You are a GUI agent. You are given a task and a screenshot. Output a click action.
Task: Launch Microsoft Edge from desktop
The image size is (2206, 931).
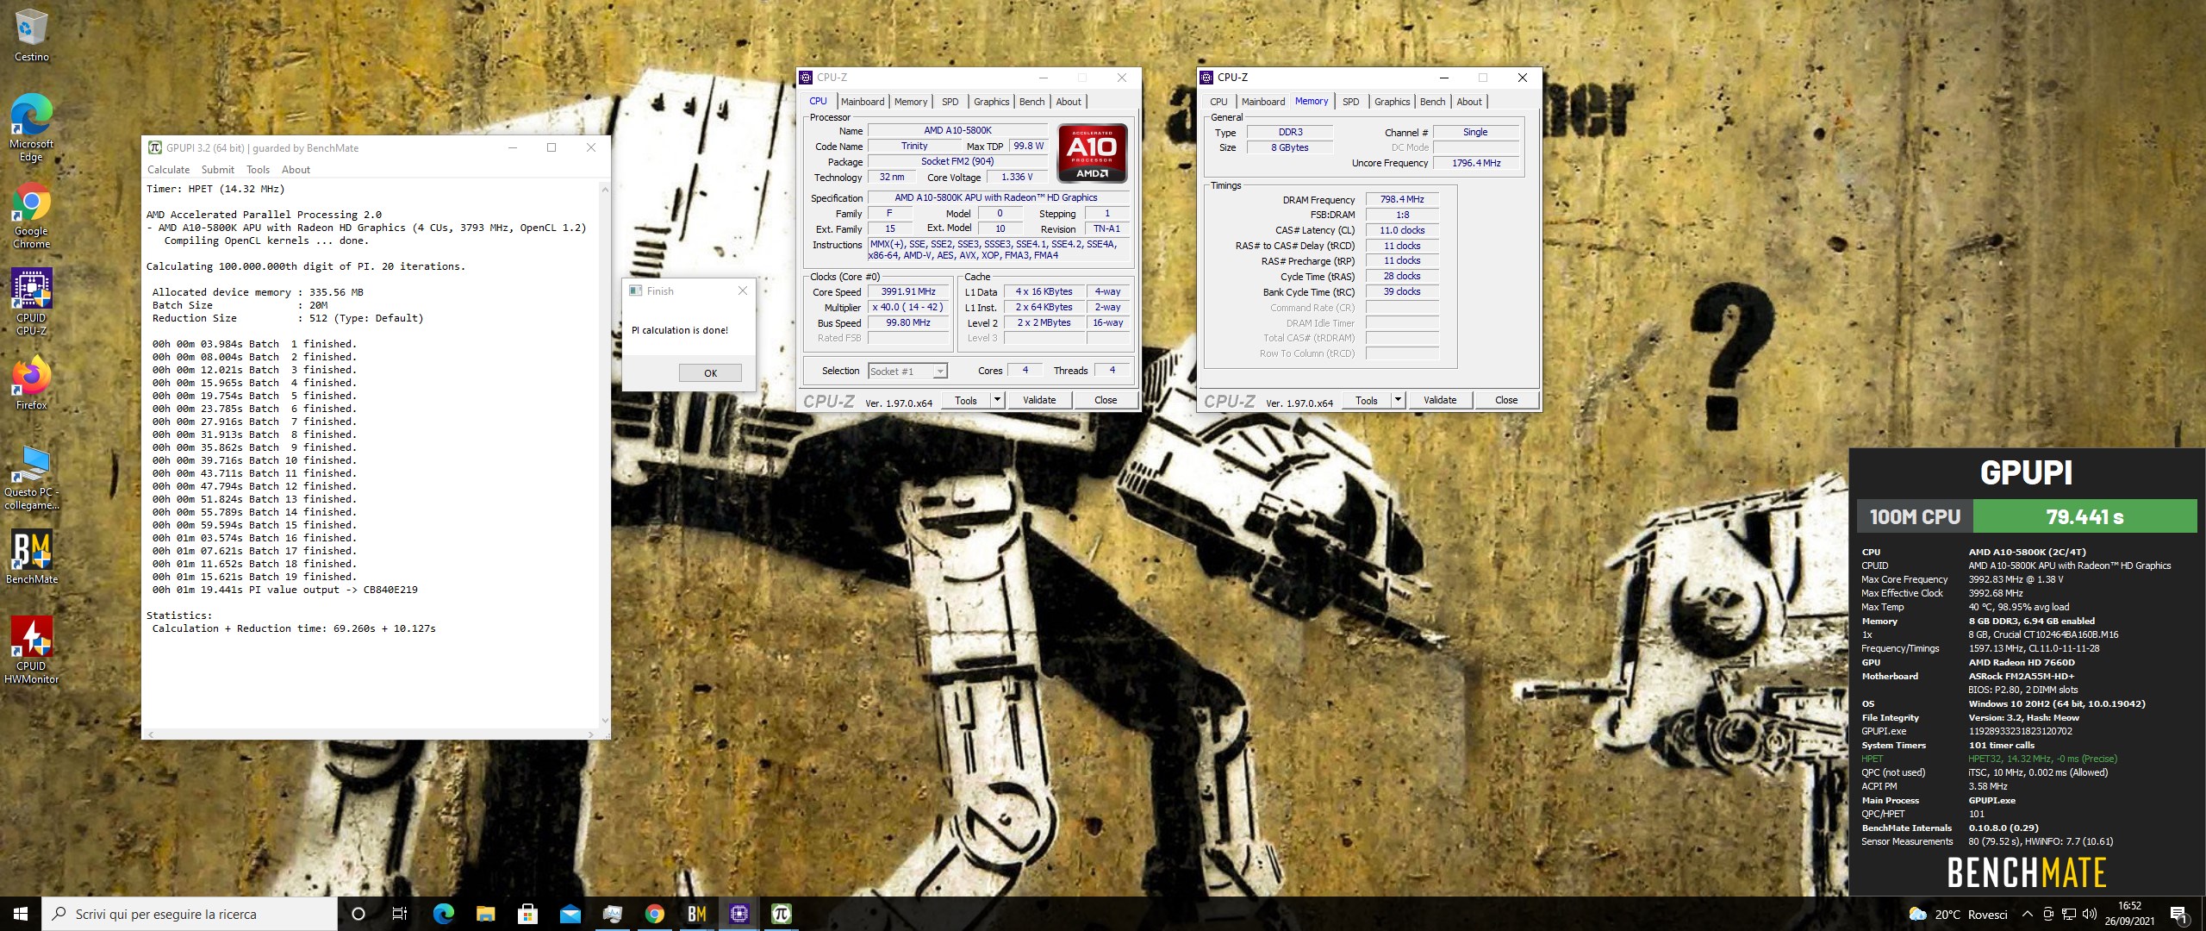(31, 128)
